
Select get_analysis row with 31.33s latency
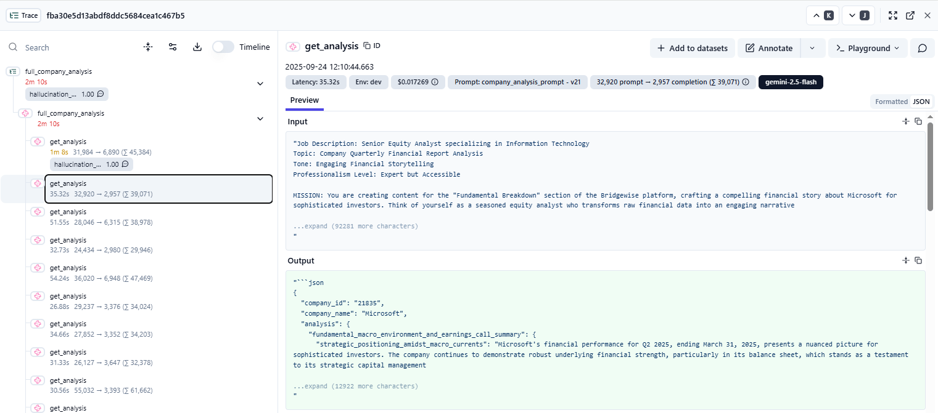[158, 357]
